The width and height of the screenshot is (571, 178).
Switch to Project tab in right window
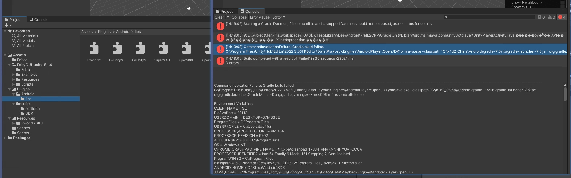coord(224,11)
